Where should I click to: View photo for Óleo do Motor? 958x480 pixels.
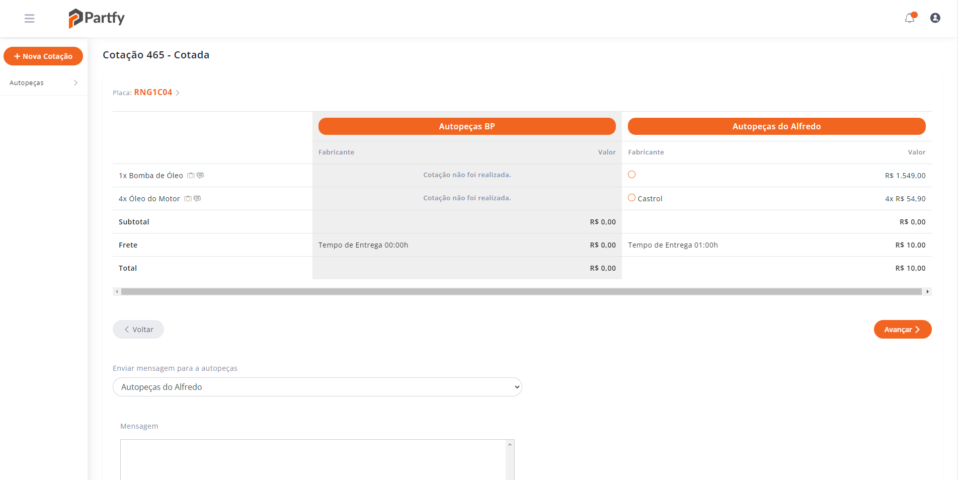(188, 199)
